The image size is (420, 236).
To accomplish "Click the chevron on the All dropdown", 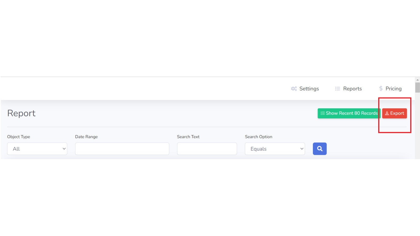I will tap(64, 149).
